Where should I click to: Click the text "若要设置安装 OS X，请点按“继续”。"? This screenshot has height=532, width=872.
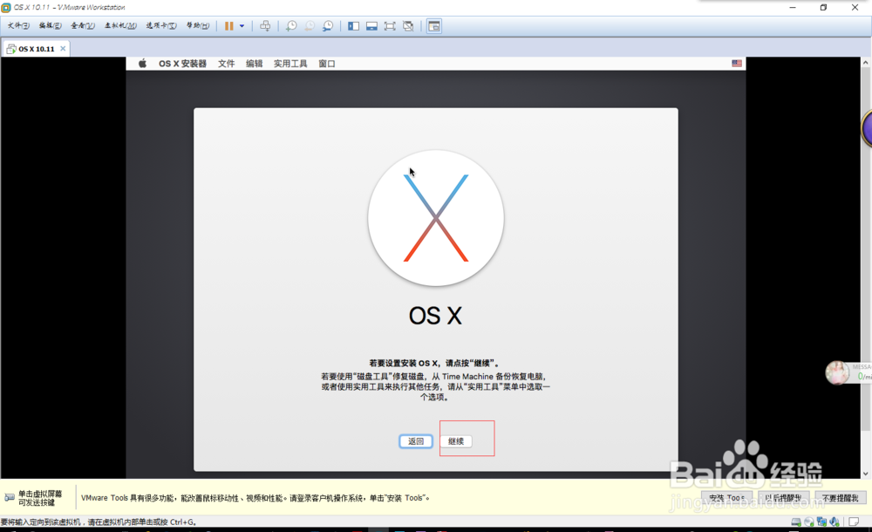(436, 363)
